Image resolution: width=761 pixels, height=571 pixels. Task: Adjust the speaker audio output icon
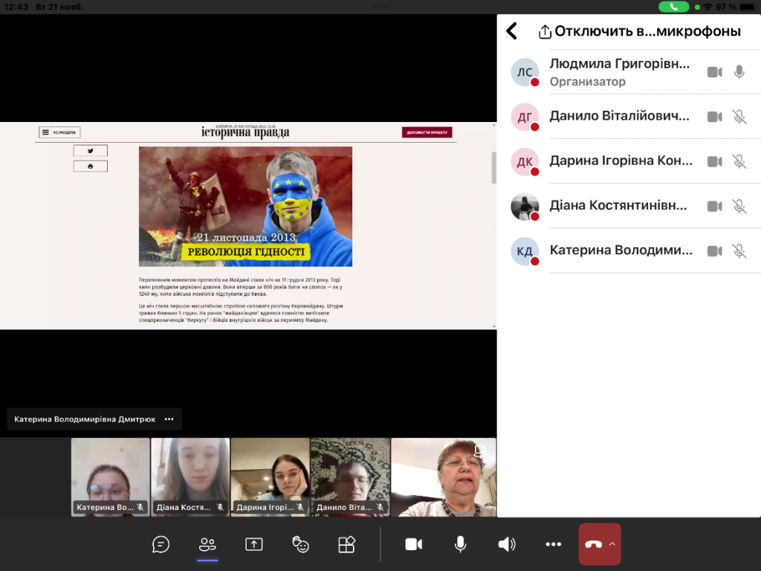tap(507, 544)
